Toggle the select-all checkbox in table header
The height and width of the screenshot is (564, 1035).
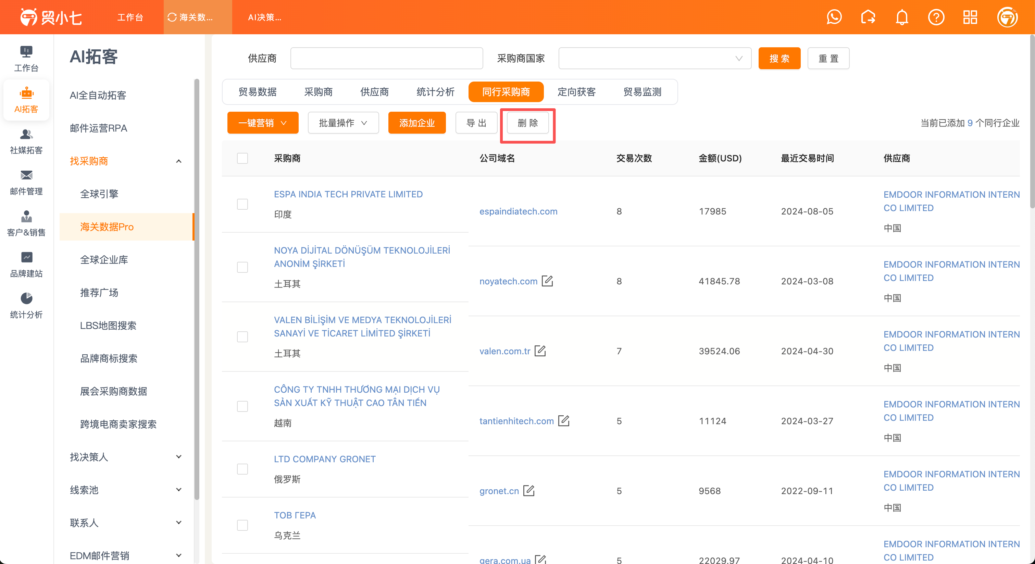(x=242, y=158)
